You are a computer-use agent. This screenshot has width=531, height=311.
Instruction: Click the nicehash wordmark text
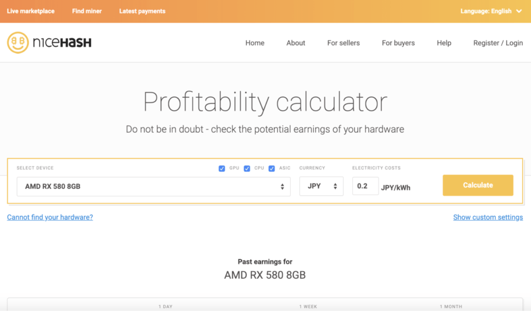62,42
